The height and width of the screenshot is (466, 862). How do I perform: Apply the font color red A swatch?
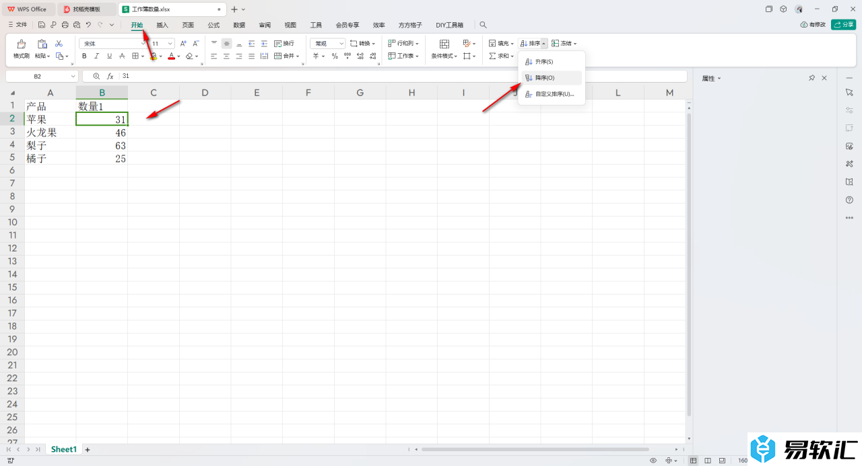(172, 56)
